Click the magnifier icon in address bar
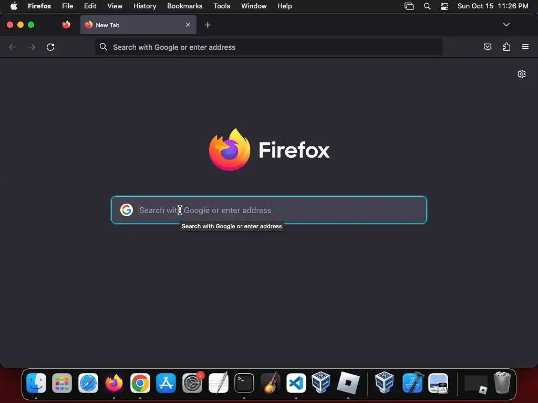 click(104, 47)
